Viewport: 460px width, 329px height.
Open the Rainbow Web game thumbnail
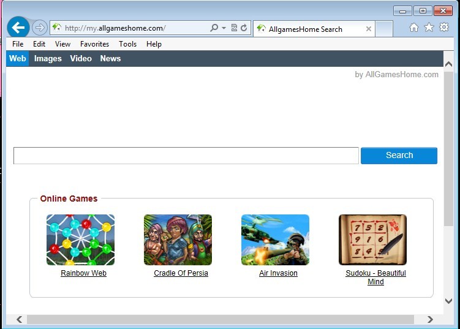tap(81, 240)
